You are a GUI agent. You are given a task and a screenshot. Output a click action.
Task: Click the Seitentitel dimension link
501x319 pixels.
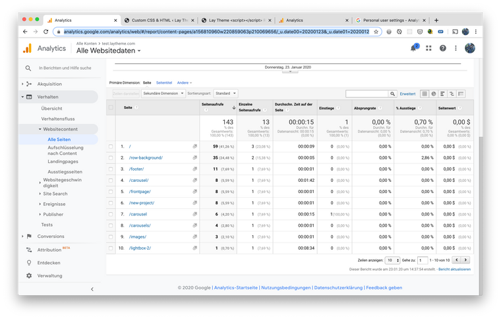(164, 82)
